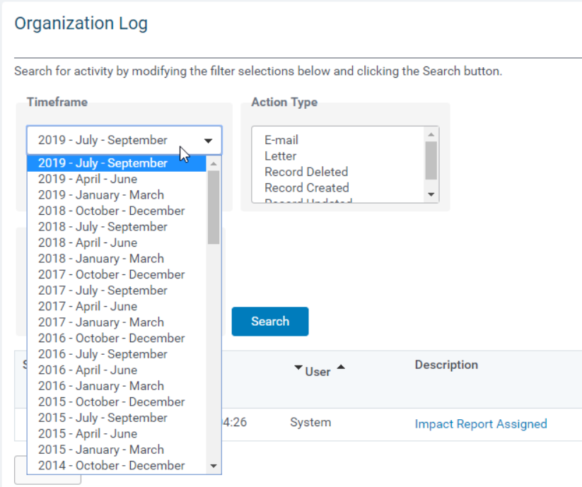The width and height of the screenshot is (582, 487).
Task: Click the Action Type scrollbar thumb
Action: click(431, 160)
